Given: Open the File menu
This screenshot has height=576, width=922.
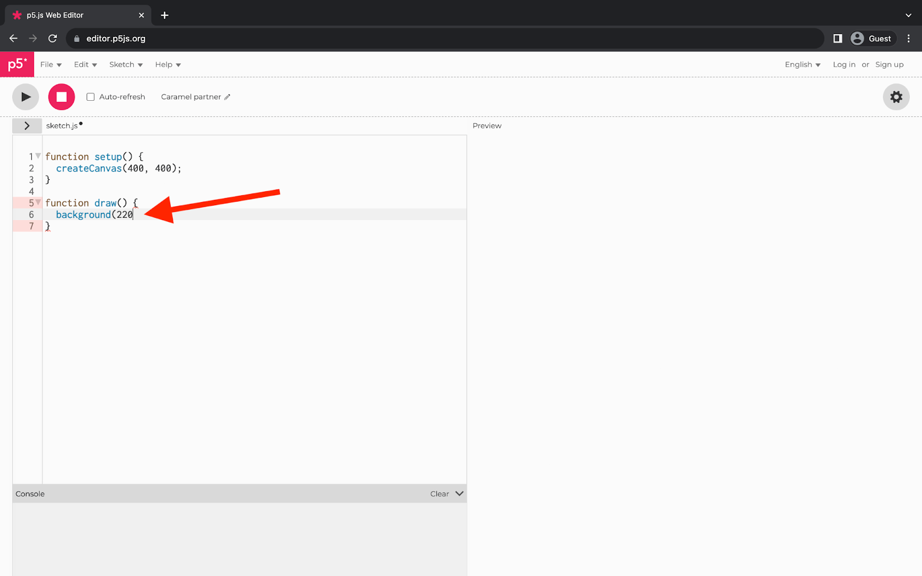Looking at the screenshot, I should click(50, 64).
